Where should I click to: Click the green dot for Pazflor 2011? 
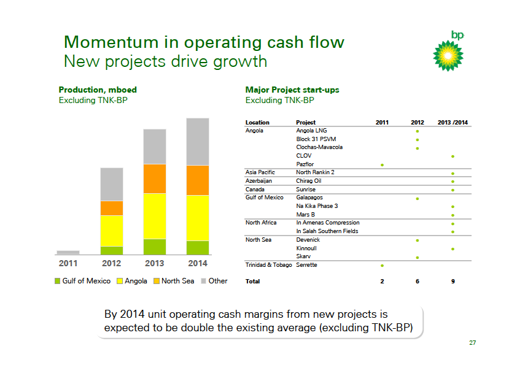tap(382, 165)
